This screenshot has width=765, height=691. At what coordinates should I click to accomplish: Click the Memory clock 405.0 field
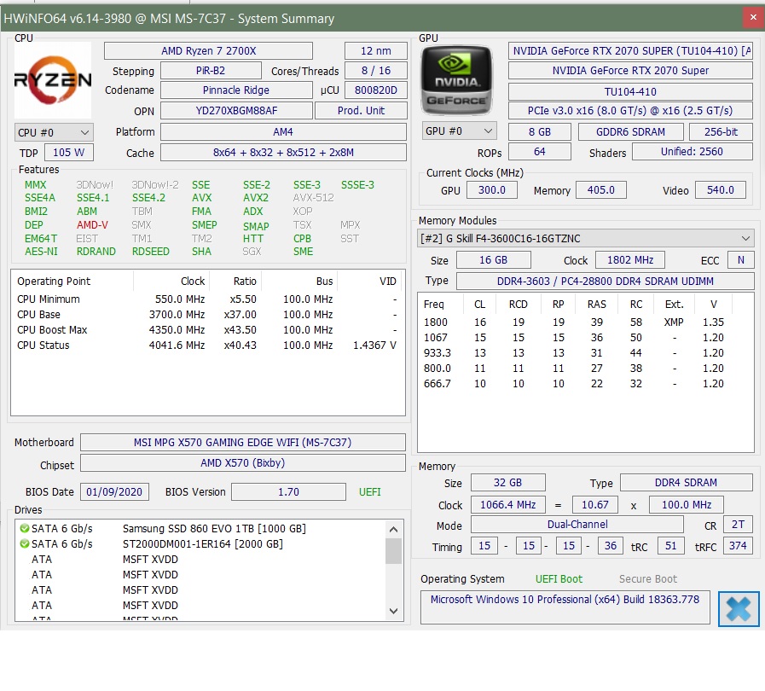click(601, 190)
